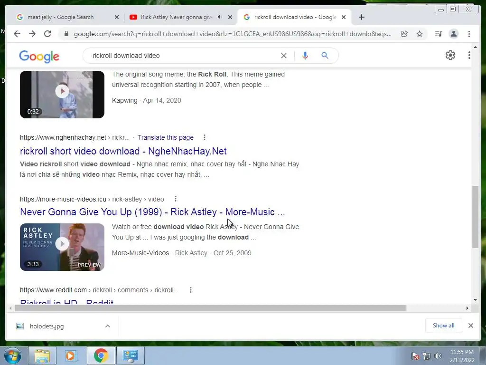Open Rickroll in HD Reddit link
Screen dimensions: 486x365
(66, 301)
